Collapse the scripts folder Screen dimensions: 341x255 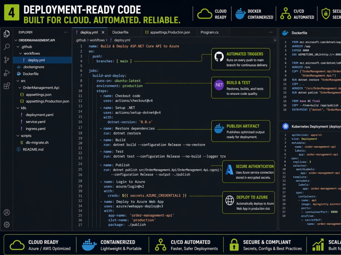18,136
